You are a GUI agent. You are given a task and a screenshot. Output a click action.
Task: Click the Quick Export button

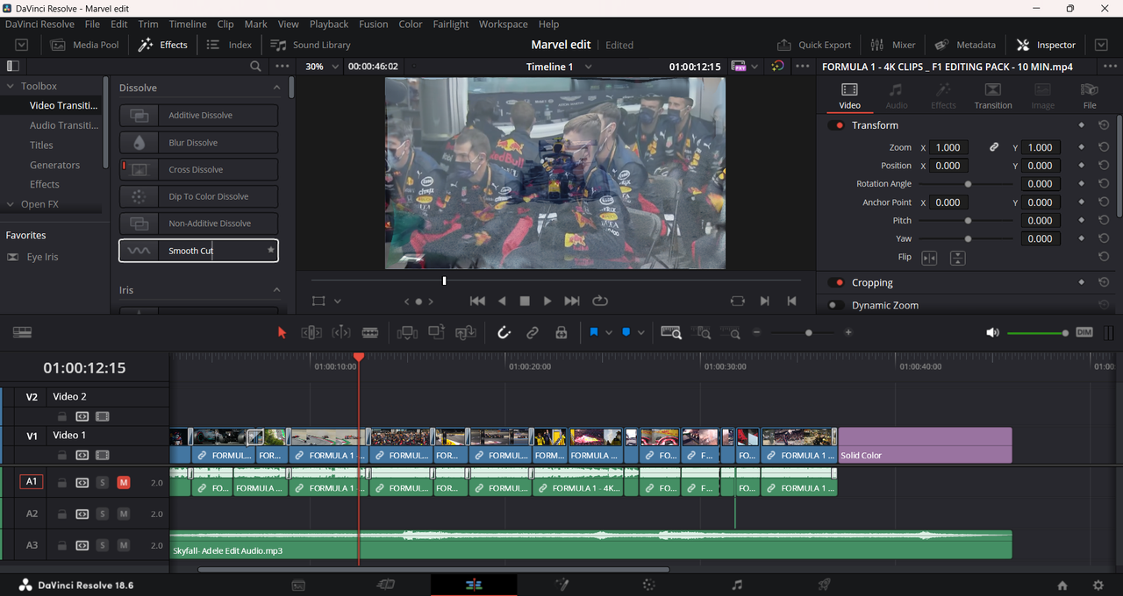pos(814,45)
